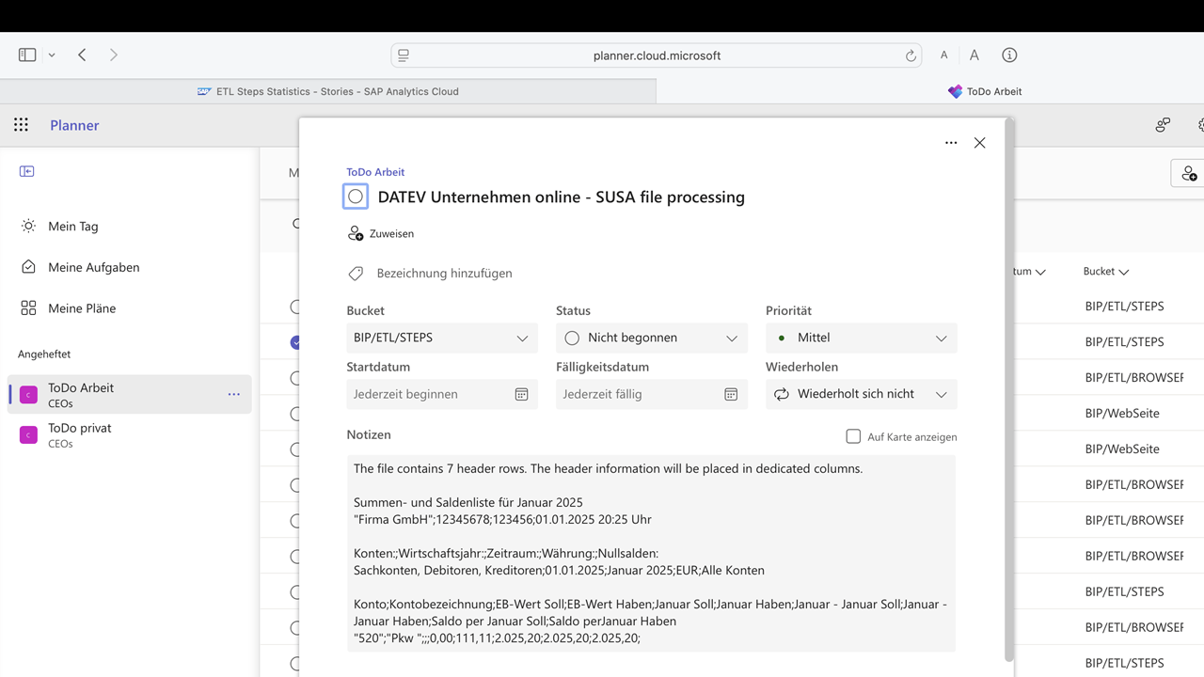Mark the DATEV task as complete
The image size is (1204, 677).
[x=356, y=197]
